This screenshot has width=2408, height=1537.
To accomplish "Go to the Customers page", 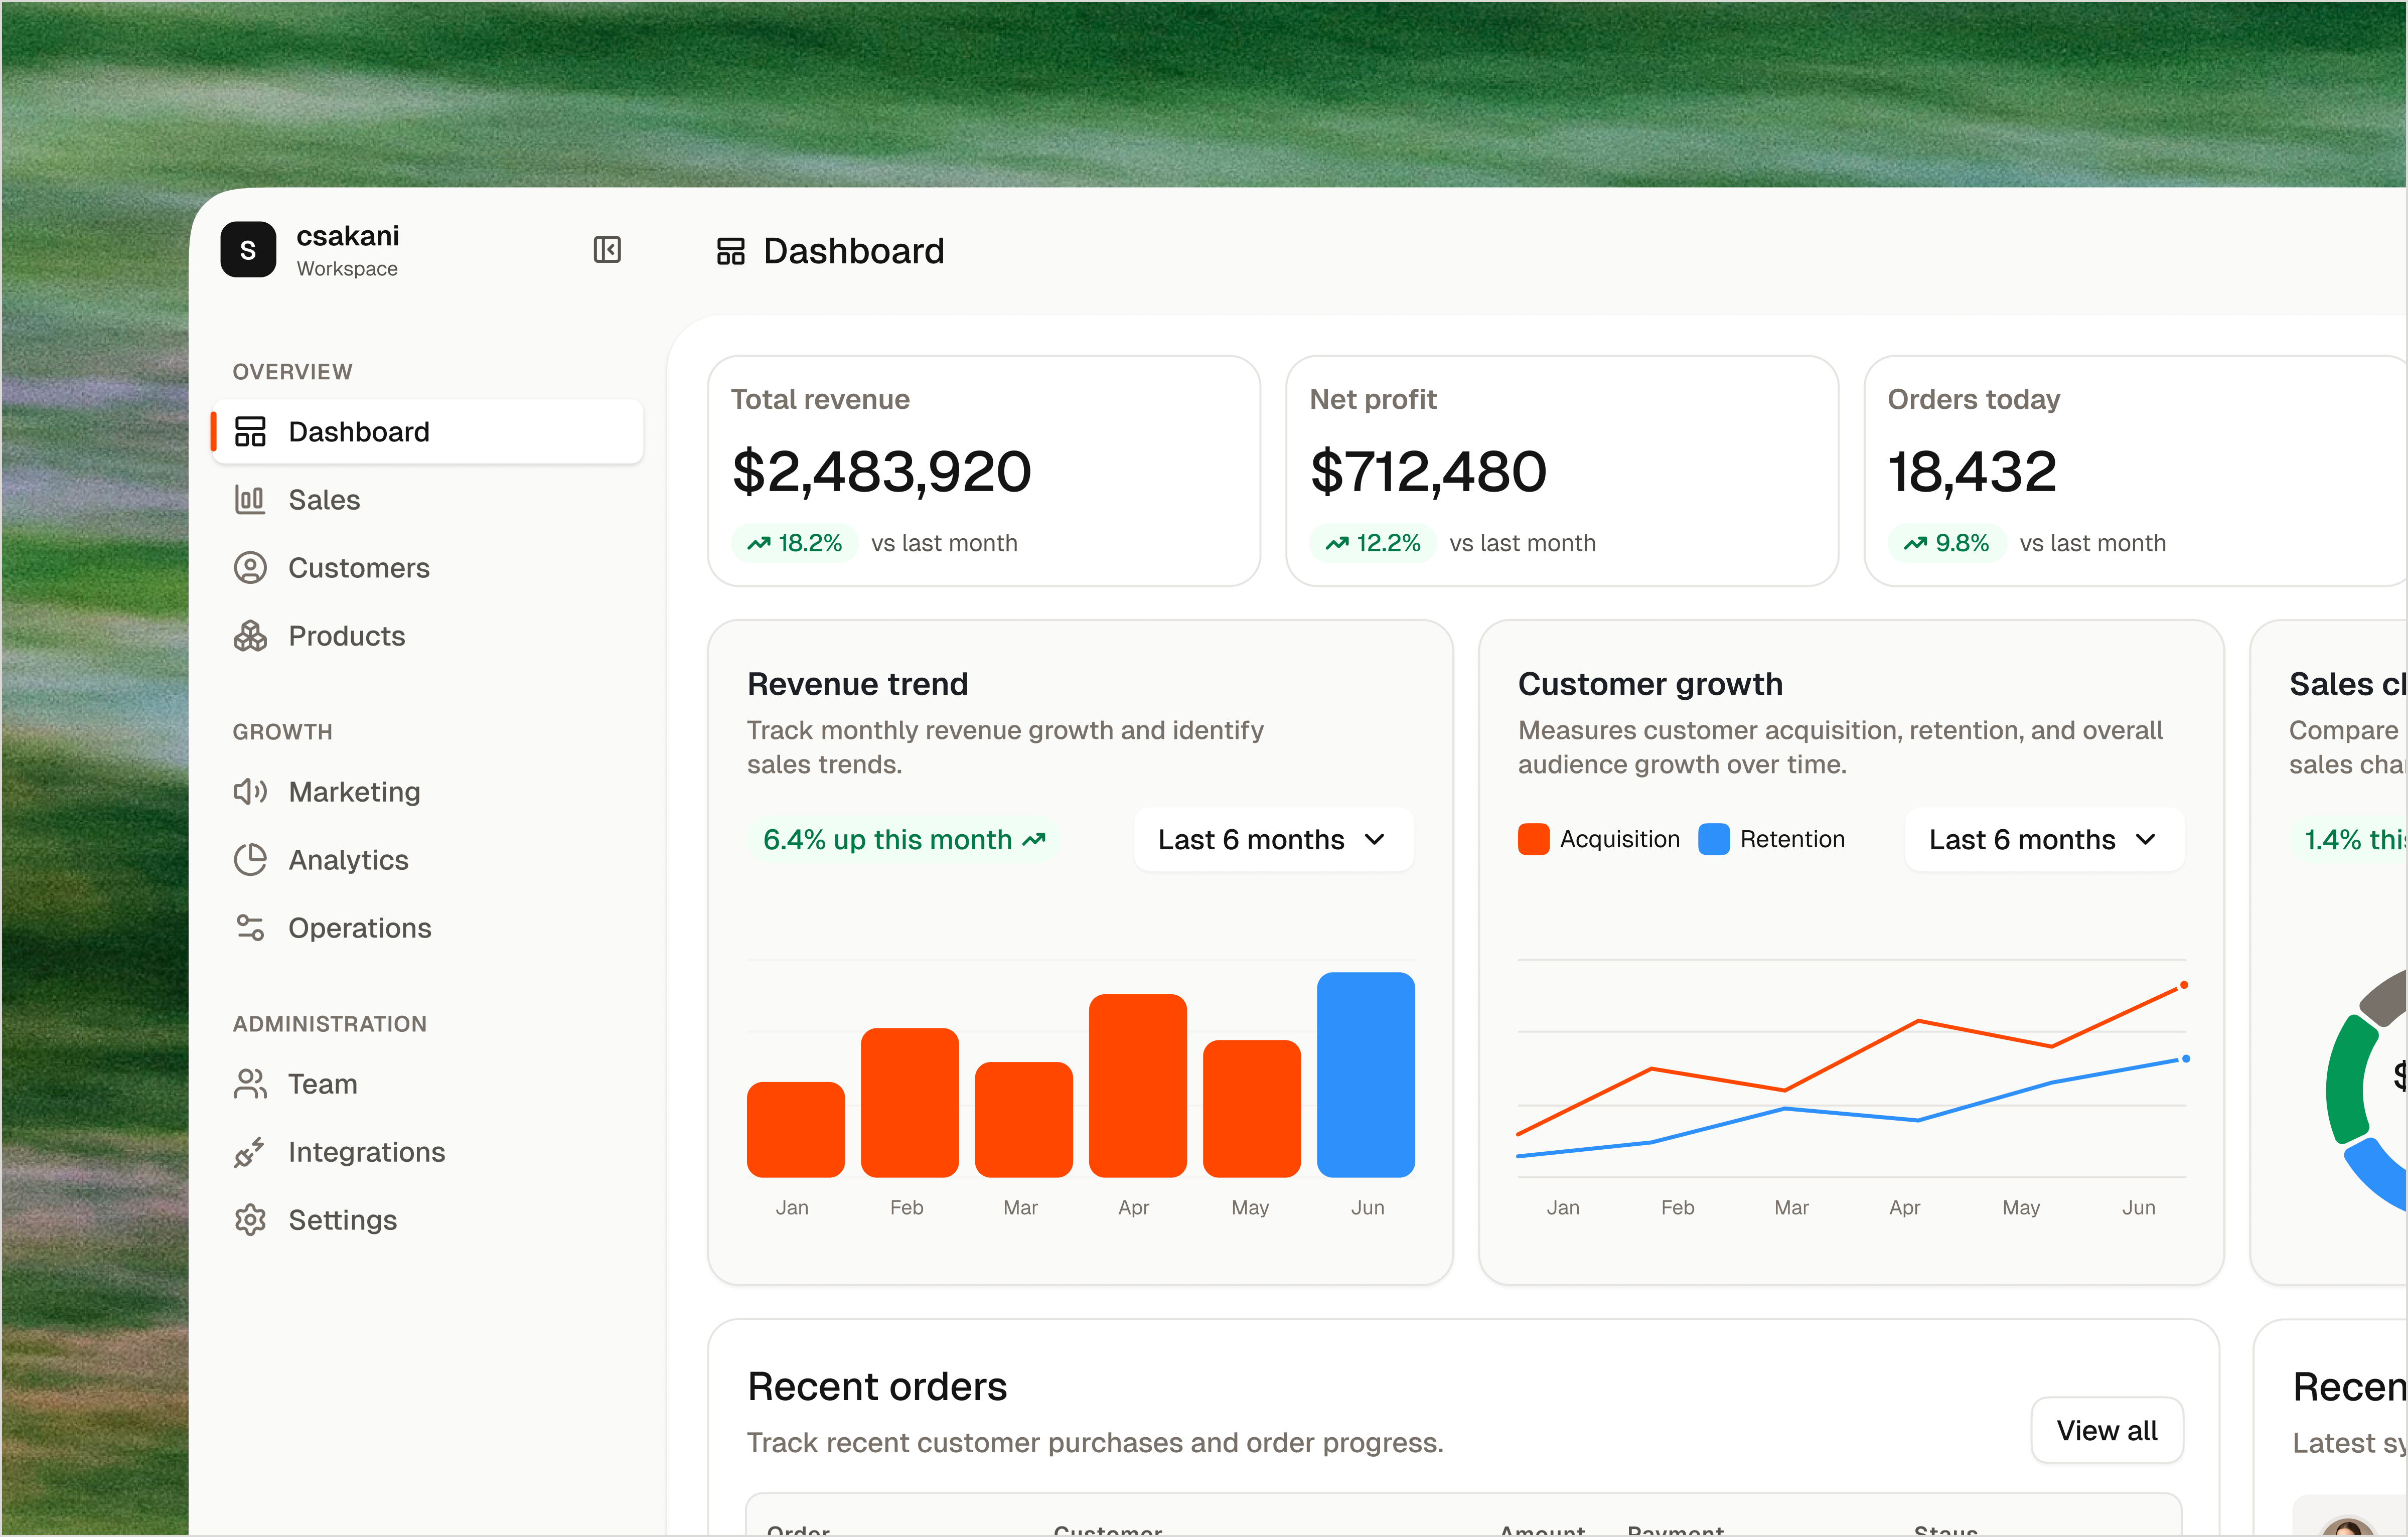I will [x=428, y=568].
